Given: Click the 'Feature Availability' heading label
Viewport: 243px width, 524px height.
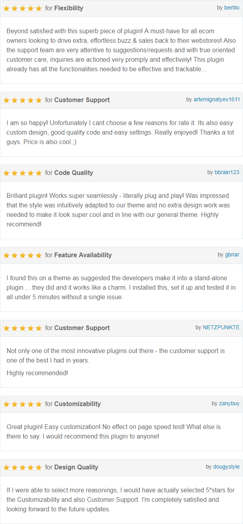Looking at the screenshot, I should click(83, 255).
